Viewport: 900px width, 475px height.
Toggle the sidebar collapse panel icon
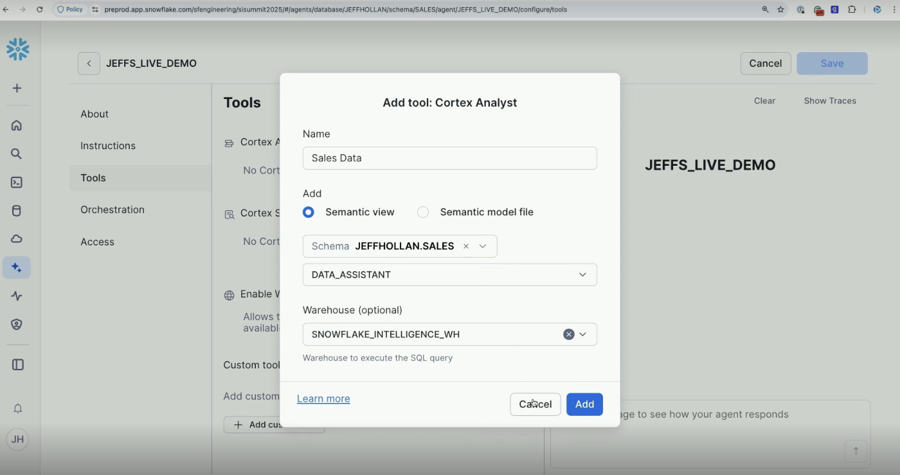(x=18, y=364)
